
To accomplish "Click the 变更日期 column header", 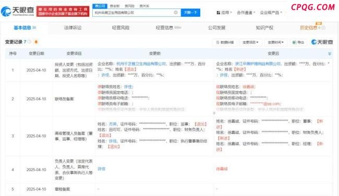I will click(x=37, y=53).
